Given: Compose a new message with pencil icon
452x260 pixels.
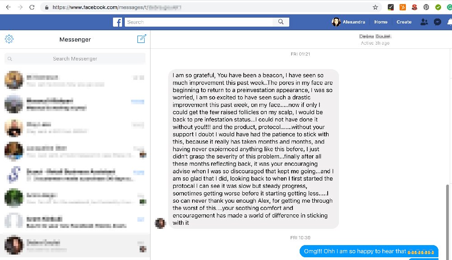Looking at the screenshot, I should tap(141, 39).
